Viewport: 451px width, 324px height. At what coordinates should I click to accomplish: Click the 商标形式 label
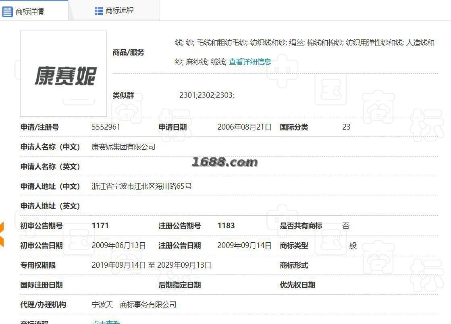pyautogui.click(x=294, y=265)
